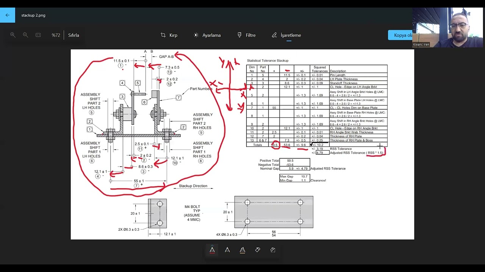Switch to the Ayarlama adjustment tab
Screen dimensions: 485x272
(x=207, y=35)
